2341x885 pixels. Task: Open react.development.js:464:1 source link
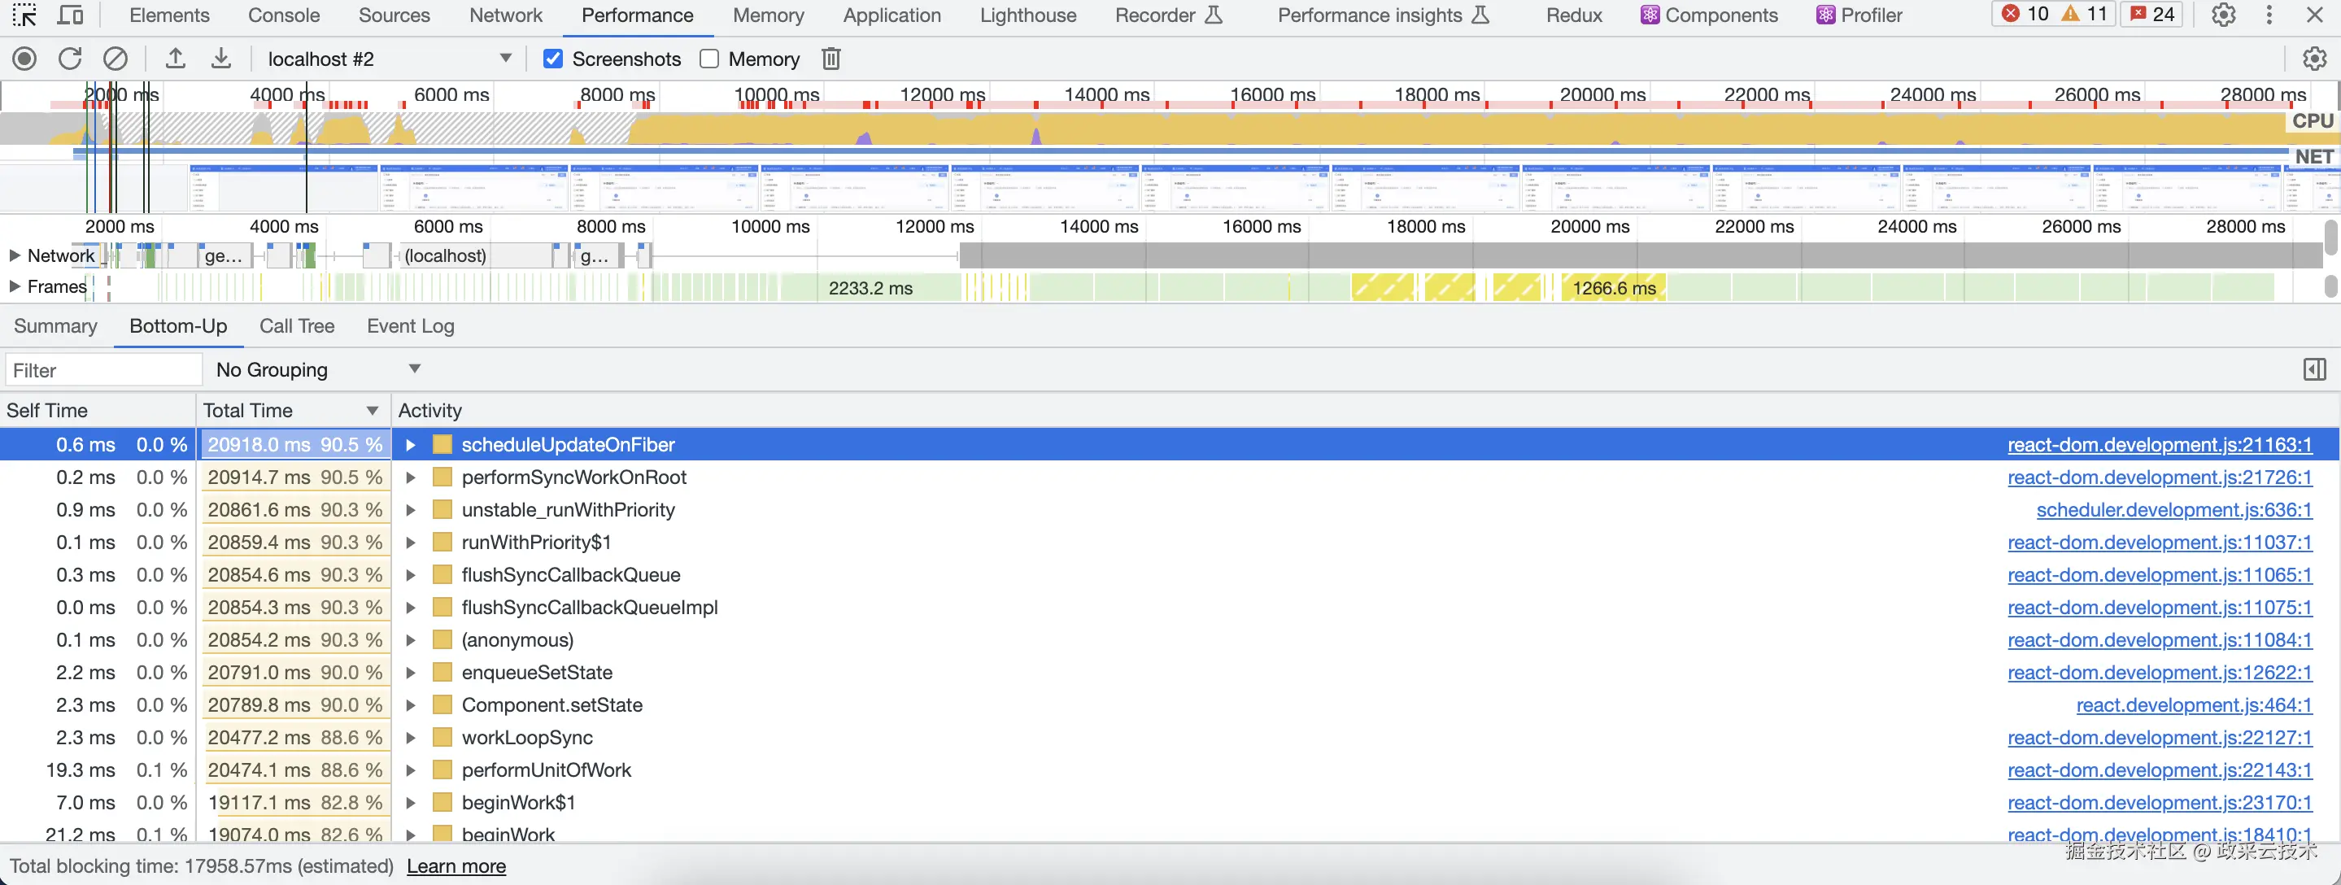(2193, 705)
